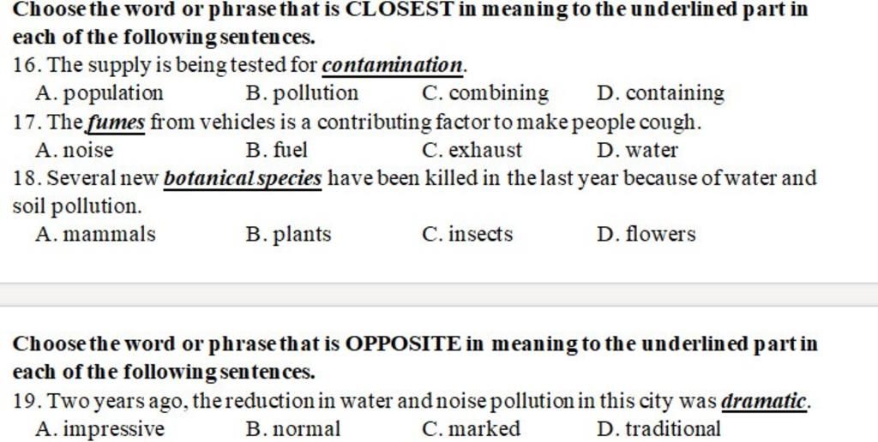Pick option C. exhaust

(x=472, y=150)
